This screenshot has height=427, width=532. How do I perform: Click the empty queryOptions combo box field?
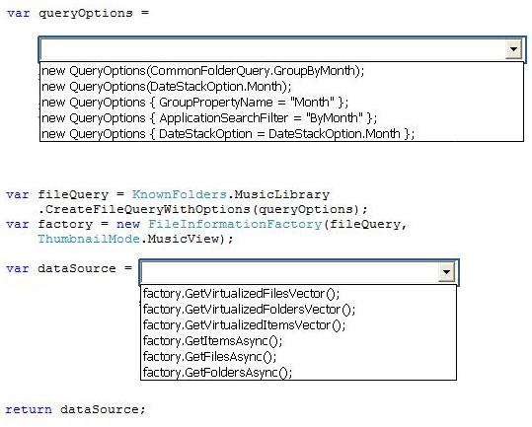tap(272, 50)
